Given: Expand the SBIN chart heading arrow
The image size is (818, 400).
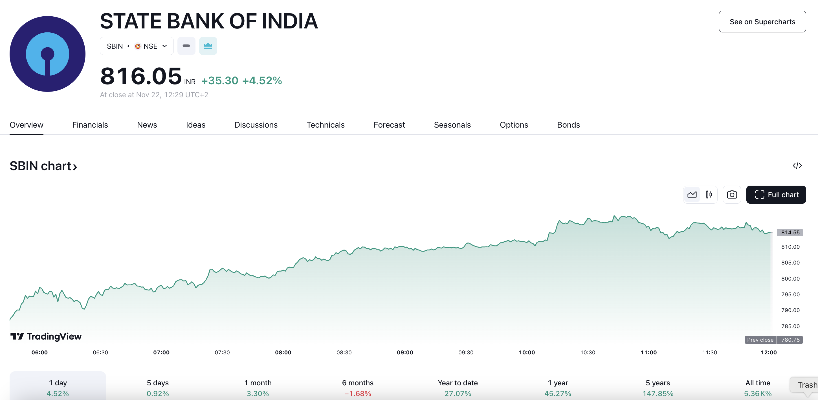Looking at the screenshot, I should pos(75,166).
